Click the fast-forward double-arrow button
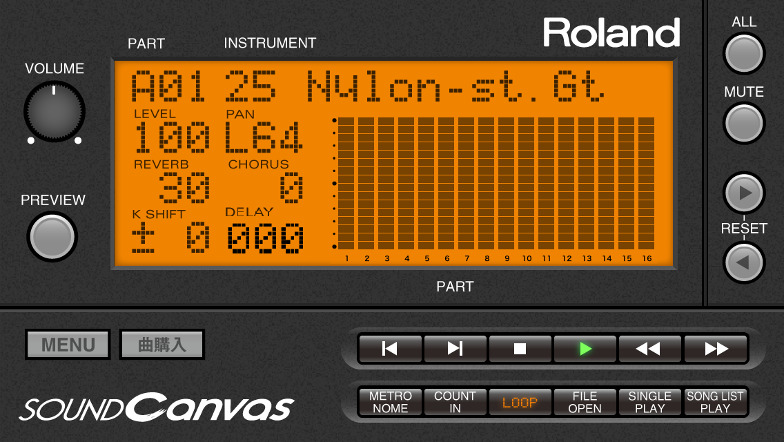This screenshot has height=442, width=784. click(716, 349)
